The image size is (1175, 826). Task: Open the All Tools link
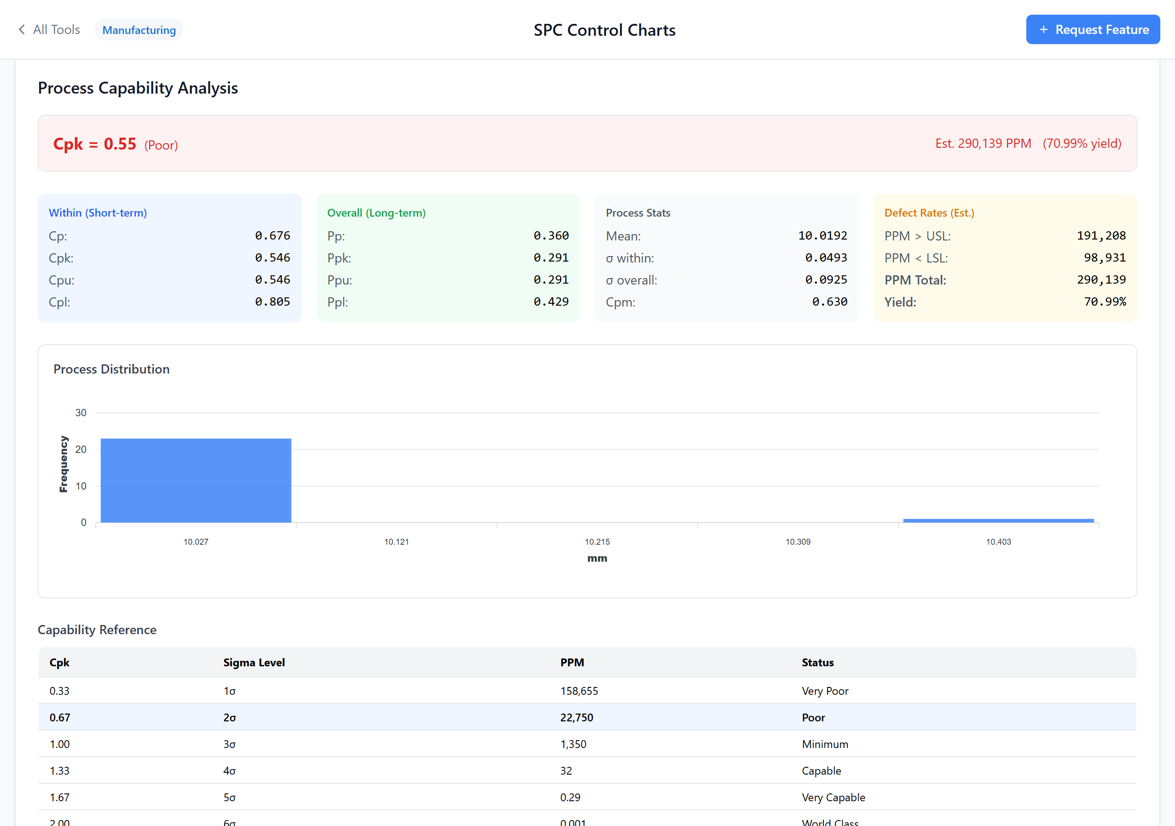(56, 30)
